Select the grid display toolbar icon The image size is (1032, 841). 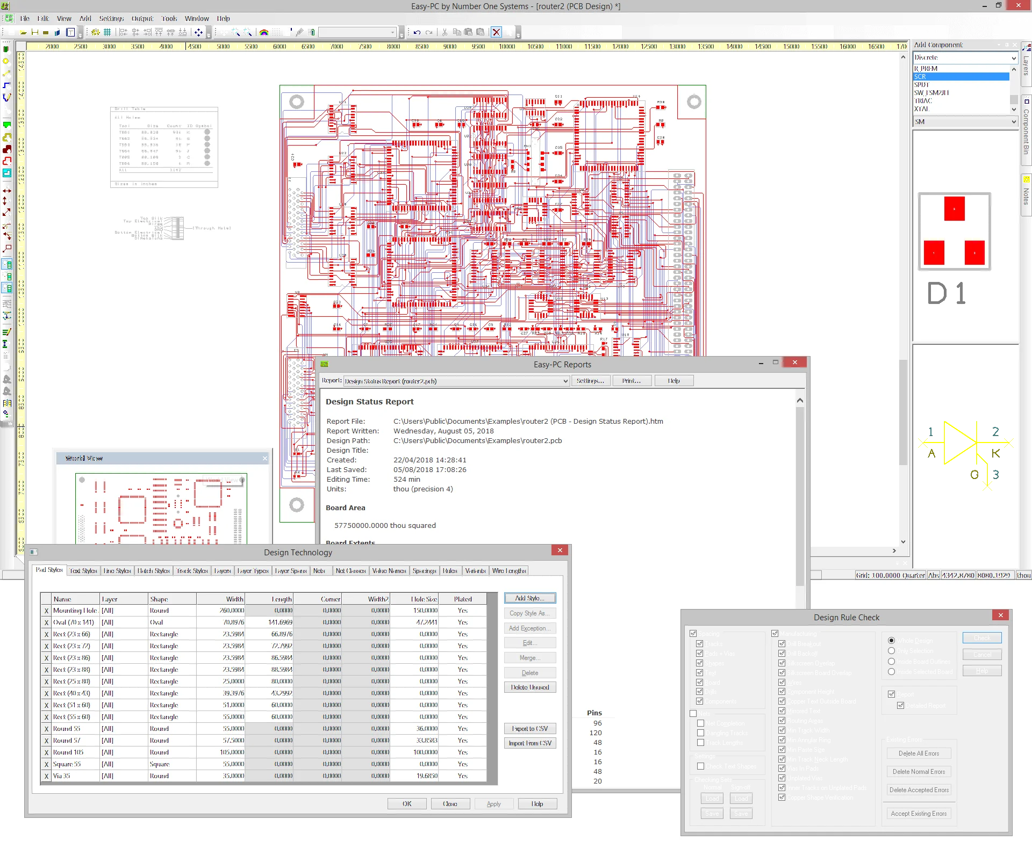[107, 32]
